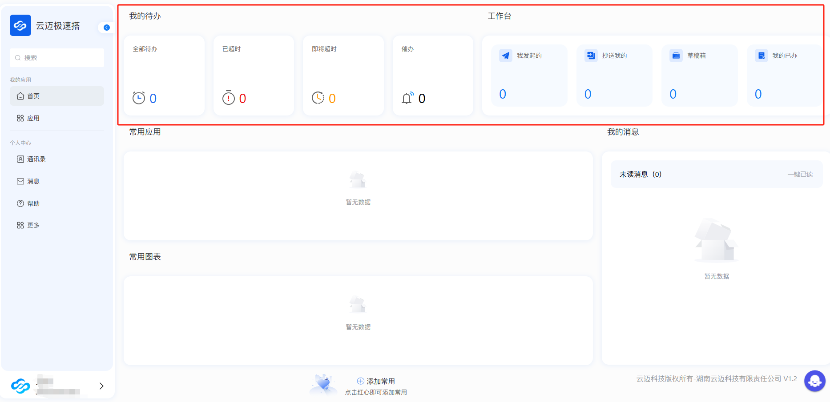Image resolution: width=830 pixels, height=402 pixels.
Task: Expand the user profile chevron at bottom-left
Action: tap(101, 386)
